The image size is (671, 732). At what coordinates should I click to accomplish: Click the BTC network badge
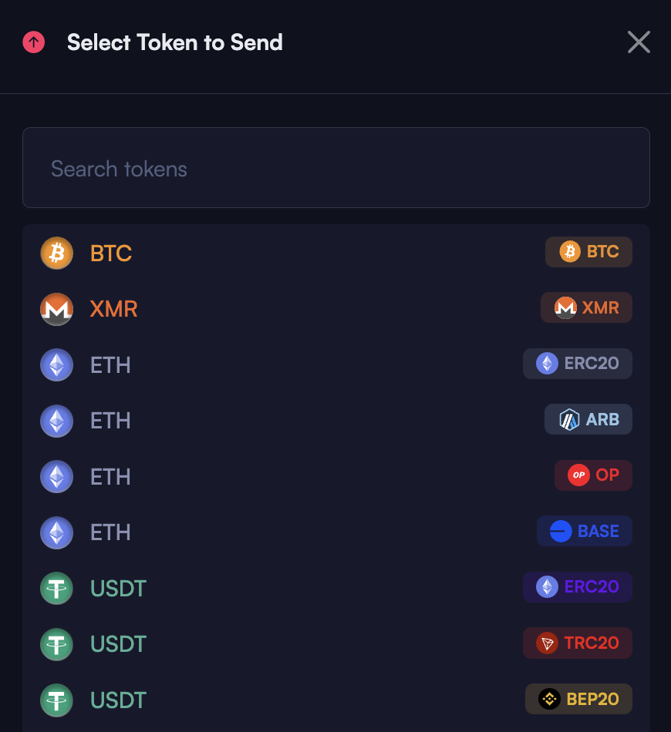tap(588, 252)
